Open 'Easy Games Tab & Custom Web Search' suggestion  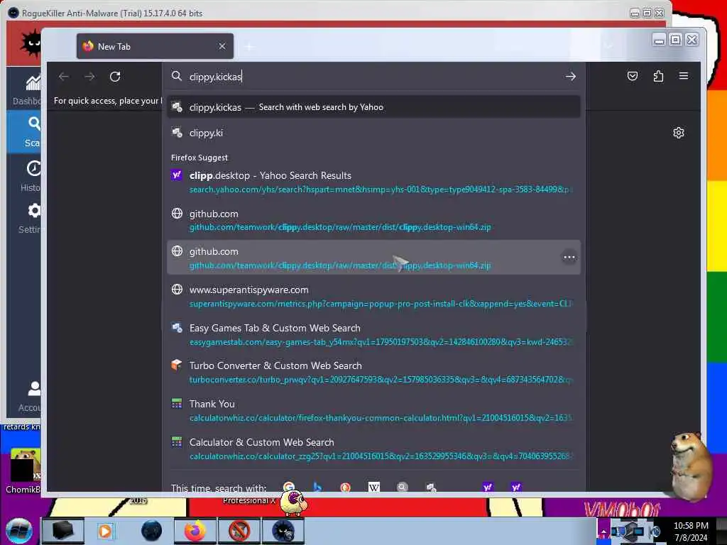(x=373, y=335)
